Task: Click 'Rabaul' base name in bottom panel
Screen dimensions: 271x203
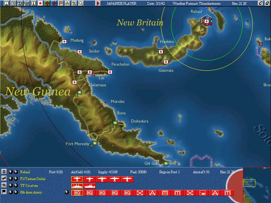Action: pyautogui.click(x=25, y=172)
